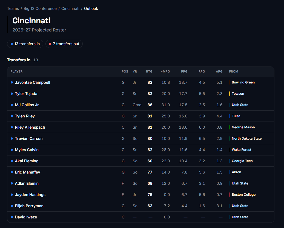The width and height of the screenshot is (284, 228).
Task: Open the Cincinnati breadcrumb link
Action: [x=70, y=8]
